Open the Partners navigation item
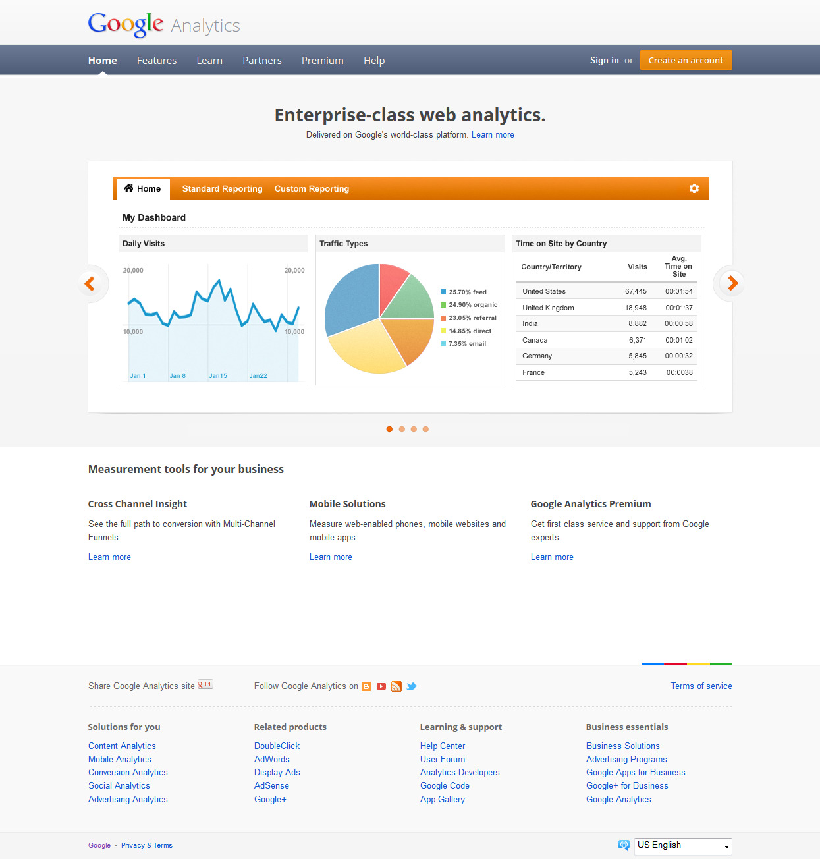 coord(262,61)
